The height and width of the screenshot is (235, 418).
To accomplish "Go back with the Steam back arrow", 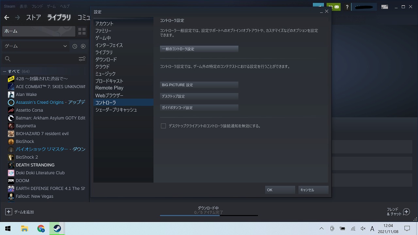I will pyautogui.click(x=7, y=18).
